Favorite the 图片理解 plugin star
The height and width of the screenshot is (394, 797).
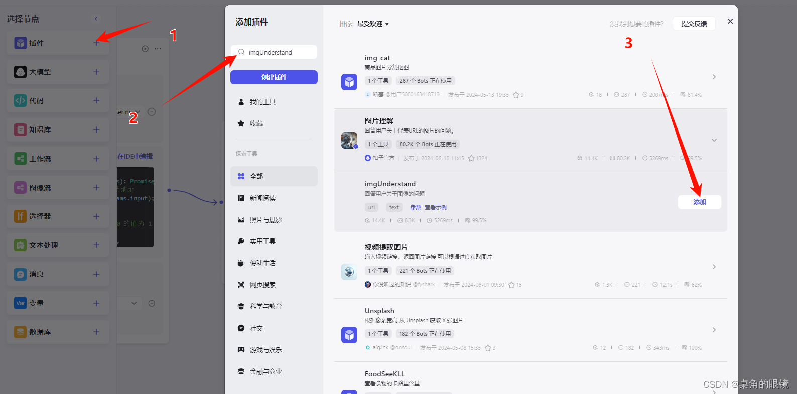click(471, 158)
